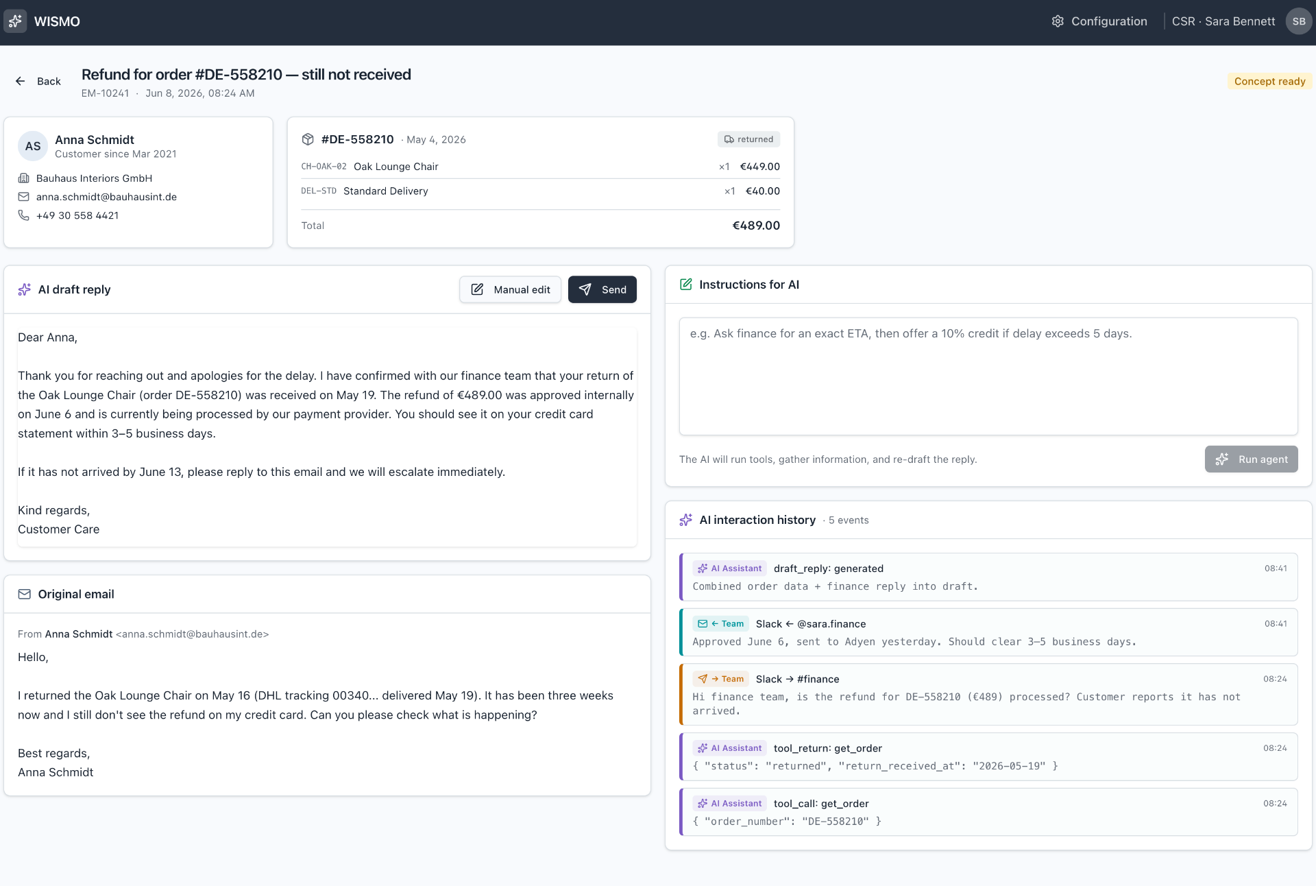This screenshot has width=1316, height=886.
Task: Click the AI draft reply sparkle icon
Action: pos(25,289)
